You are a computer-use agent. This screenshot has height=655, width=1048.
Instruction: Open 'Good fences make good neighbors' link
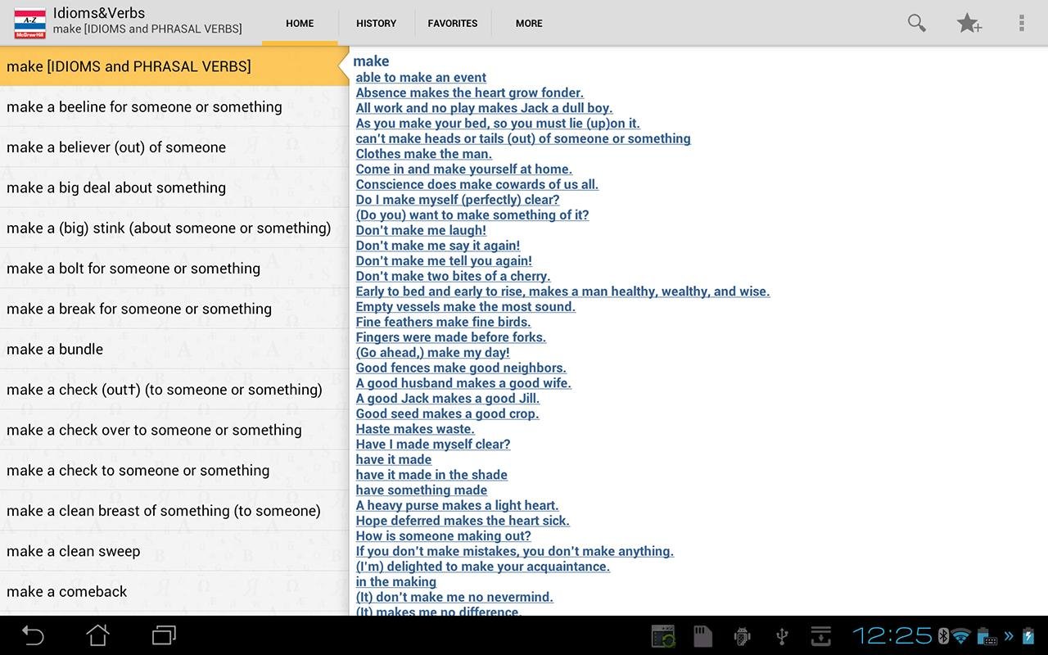point(461,368)
